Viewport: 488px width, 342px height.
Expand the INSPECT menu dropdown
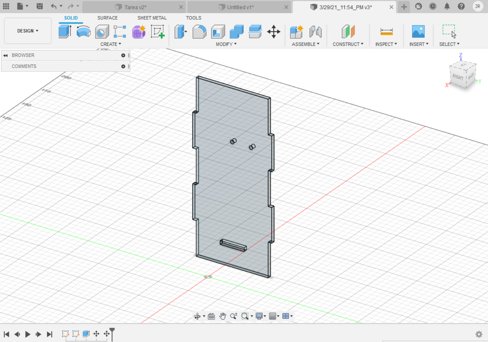[386, 44]
